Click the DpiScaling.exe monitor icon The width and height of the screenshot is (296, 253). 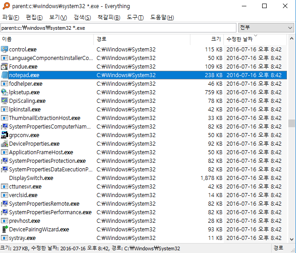click(x=5, y=101)
